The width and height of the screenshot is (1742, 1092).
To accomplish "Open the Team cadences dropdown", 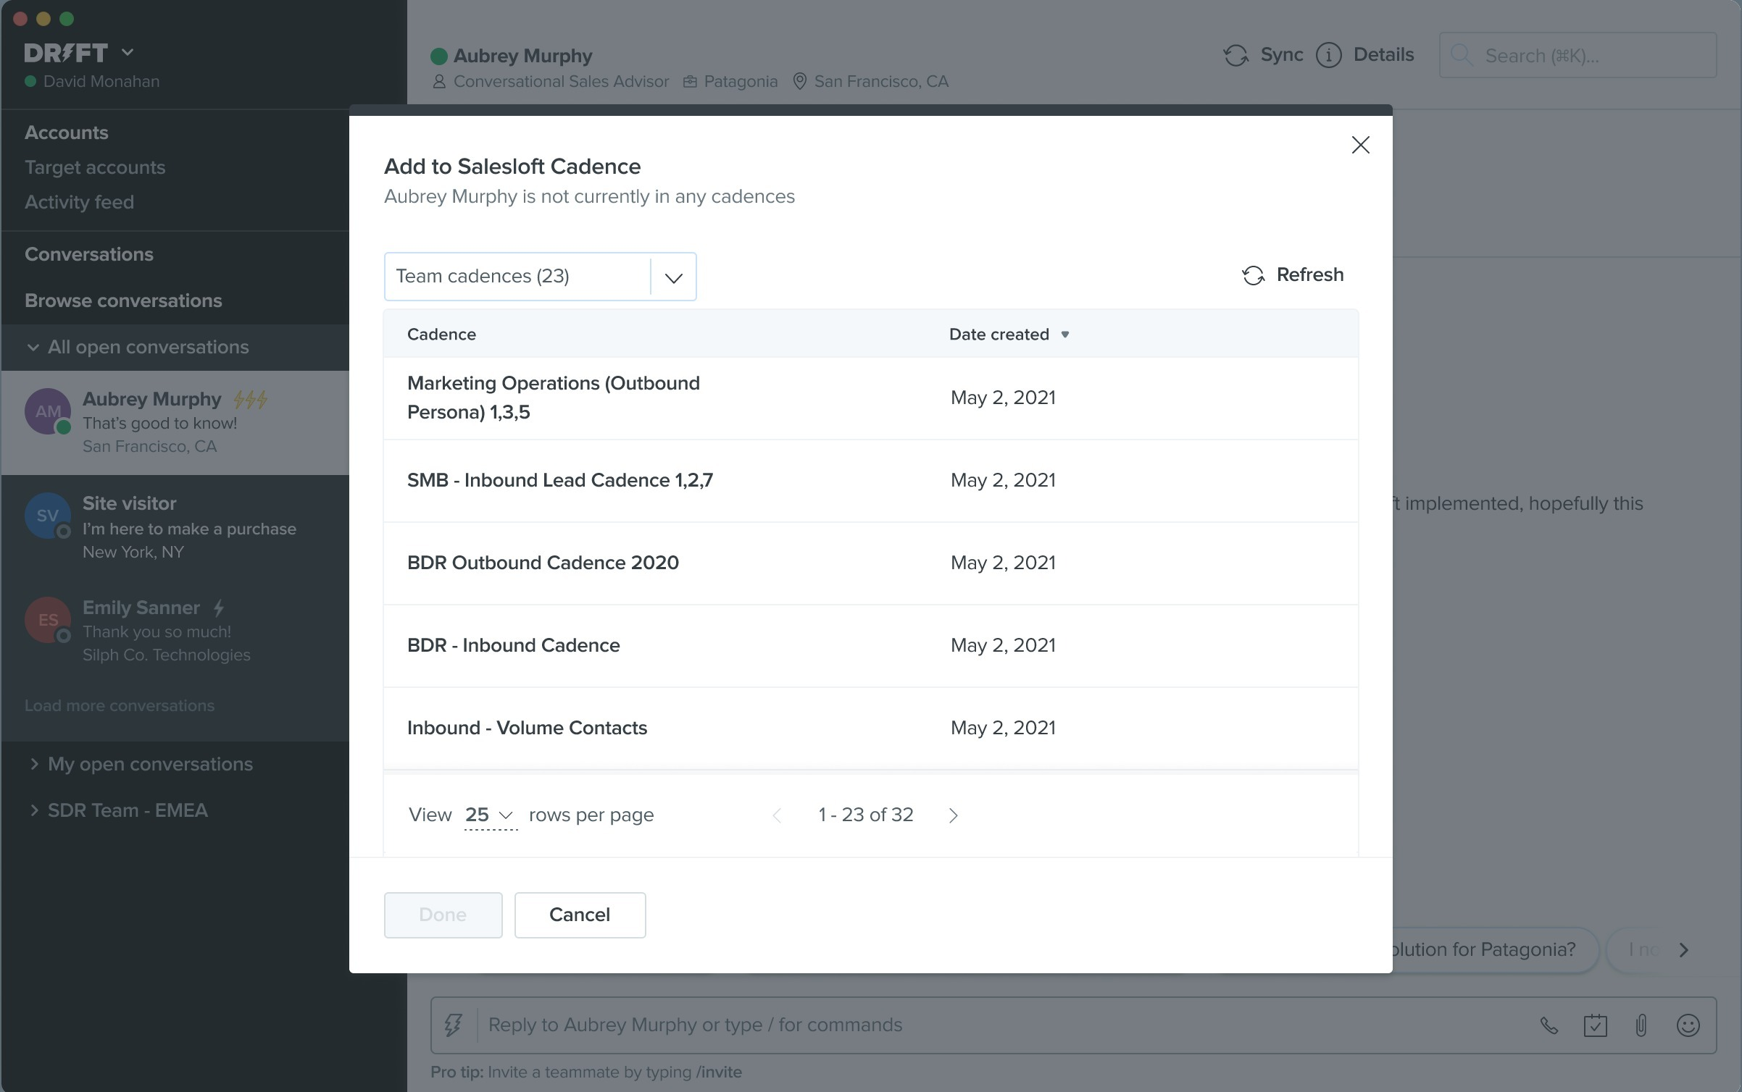I will point(540,277).
